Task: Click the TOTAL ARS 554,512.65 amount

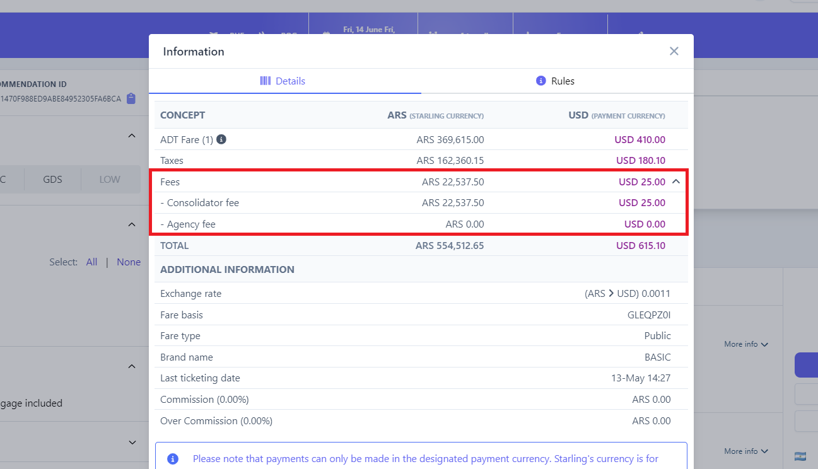Action: (x=450, y=246)
